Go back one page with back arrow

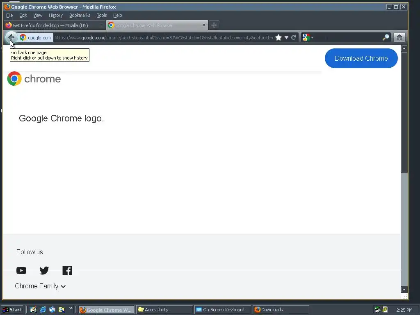click(x=11, y=37)
